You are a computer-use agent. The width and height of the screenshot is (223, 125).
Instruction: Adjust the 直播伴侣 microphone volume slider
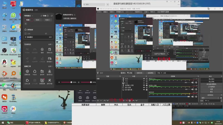coord(67,82)
